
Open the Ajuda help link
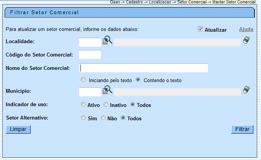246,29
